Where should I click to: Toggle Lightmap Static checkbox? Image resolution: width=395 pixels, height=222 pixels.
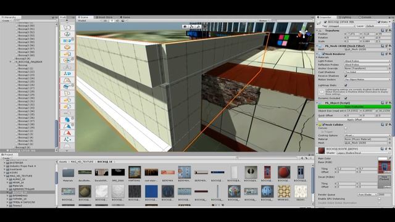click(346, 85)
